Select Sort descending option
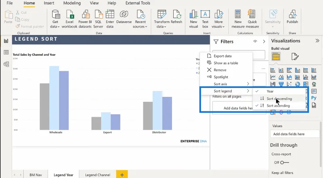 [279, 98]
